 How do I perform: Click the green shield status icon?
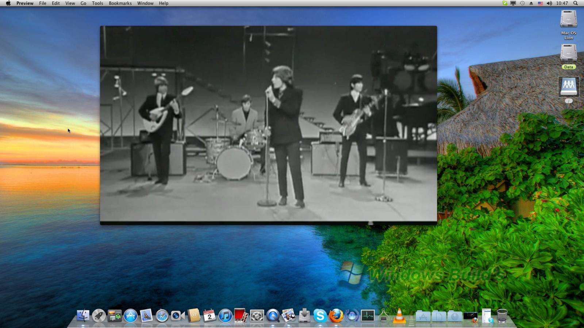pos(505,3)
